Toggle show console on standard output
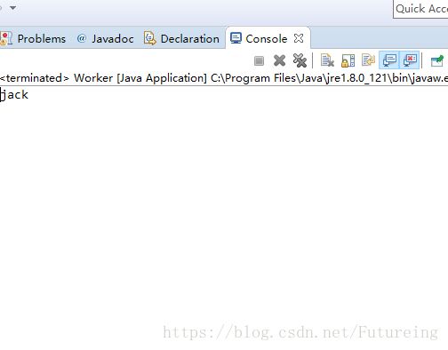The height and width of the screenshot is (350, 448). 389,60
